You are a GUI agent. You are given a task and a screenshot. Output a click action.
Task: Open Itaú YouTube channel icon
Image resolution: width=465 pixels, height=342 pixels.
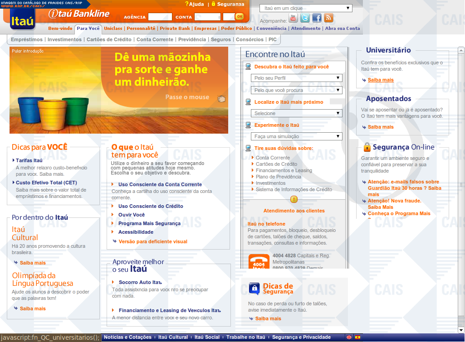[x=293, y=18]
